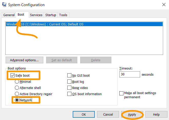Switch to the General tab
This screenshot has height=120, width=169.
[9, 15]
